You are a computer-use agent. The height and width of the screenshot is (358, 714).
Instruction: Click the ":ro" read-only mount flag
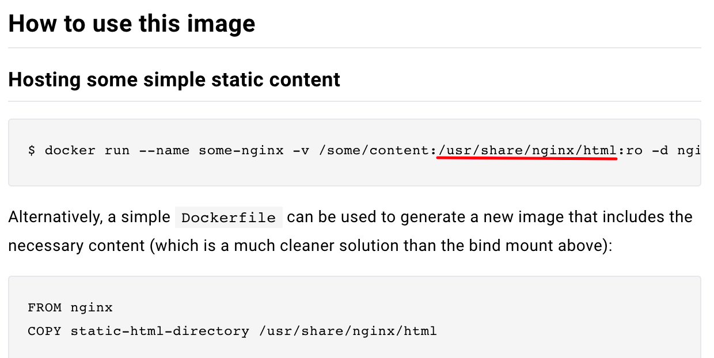click(630, 151)
